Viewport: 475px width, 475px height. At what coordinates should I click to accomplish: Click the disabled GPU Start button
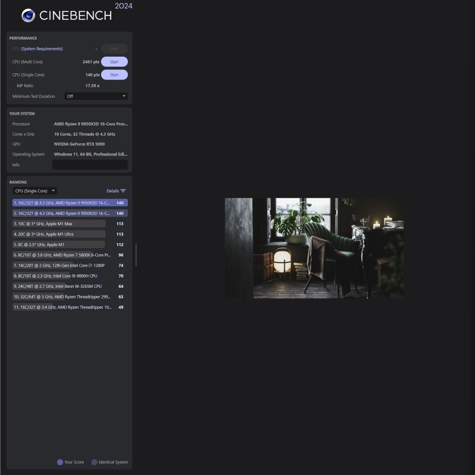pyautogui.click(x=114, y=49)
